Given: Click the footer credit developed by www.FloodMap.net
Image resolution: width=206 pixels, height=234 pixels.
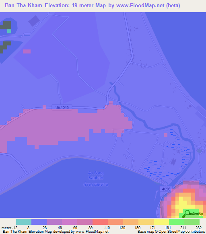Looking at the screenshot, I should pos(81,232).
